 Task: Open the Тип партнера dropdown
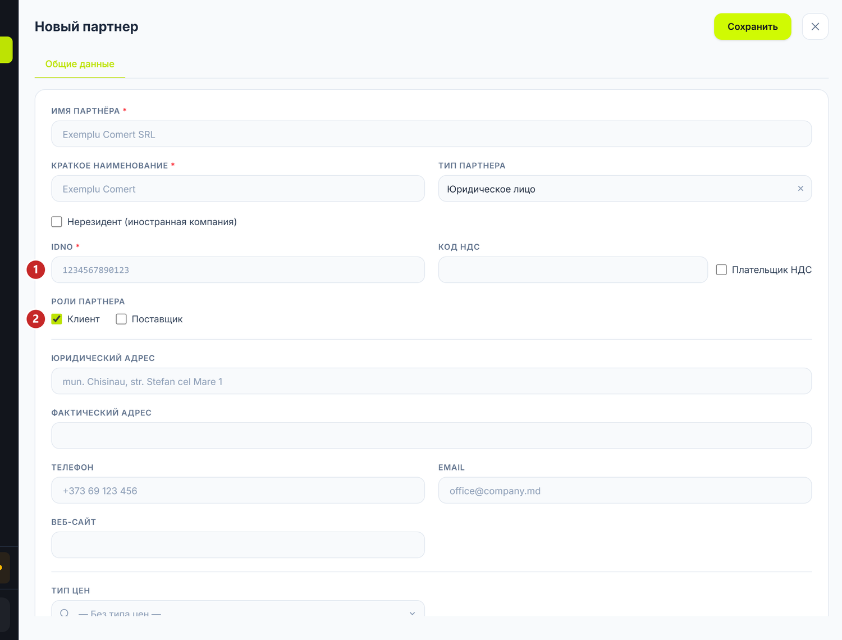pyautogui.click(x=625, y=189)
